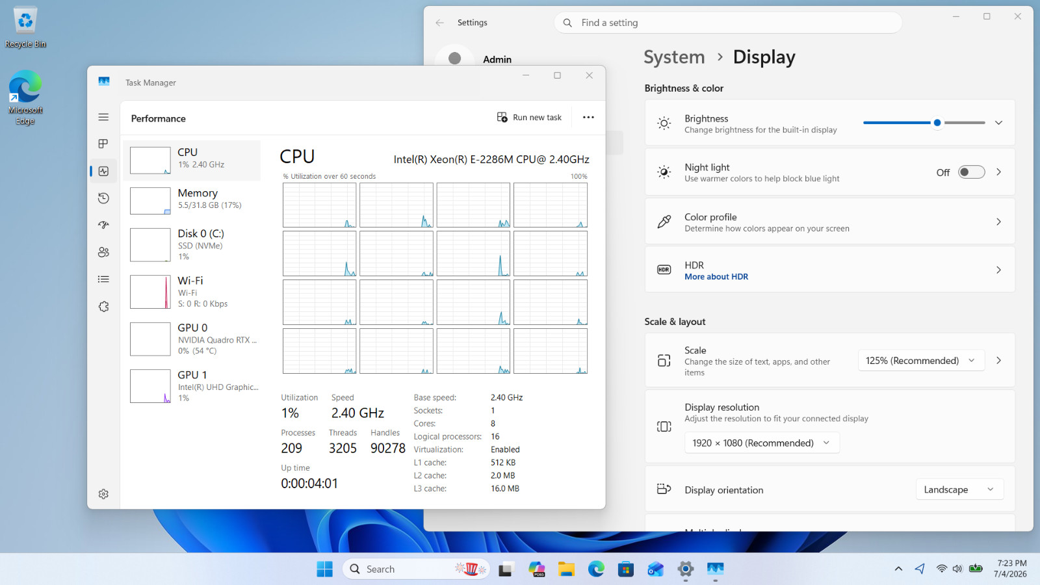Screen dimensions: 1040x585
Task: Toggle Night light switch on
Action: click(x=971, y=172)
